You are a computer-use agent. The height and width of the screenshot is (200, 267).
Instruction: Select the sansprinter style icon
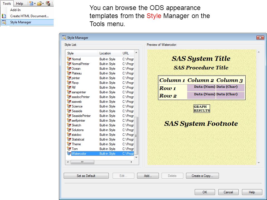69,92
